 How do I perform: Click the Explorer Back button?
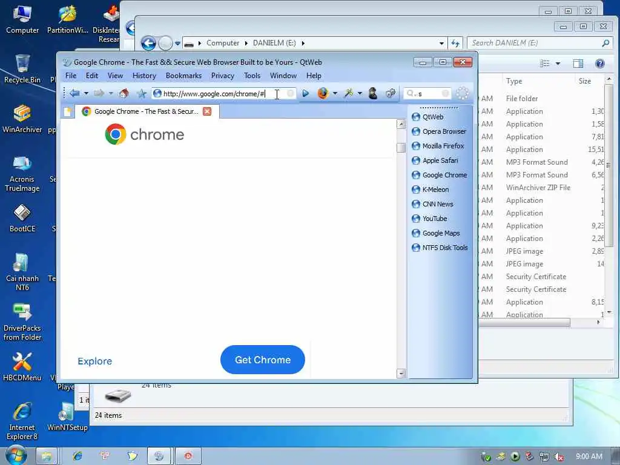point(149,43)
